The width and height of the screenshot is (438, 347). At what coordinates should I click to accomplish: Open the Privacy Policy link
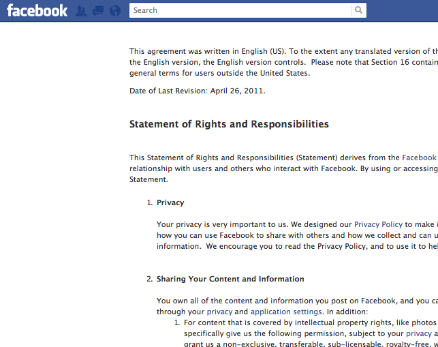378,224
